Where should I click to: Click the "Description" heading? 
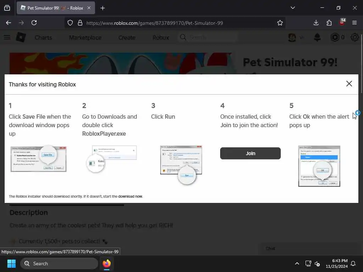click(x=29, y=212)
